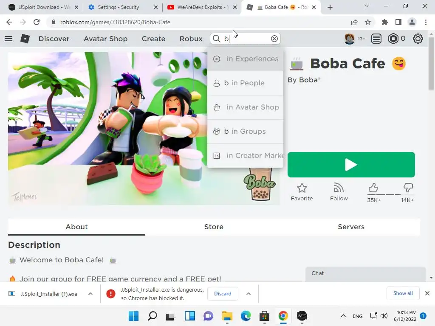Viewport: 435px width, 326px height.
Task: Select the Servers tab
Action: [x=351, y=227]
